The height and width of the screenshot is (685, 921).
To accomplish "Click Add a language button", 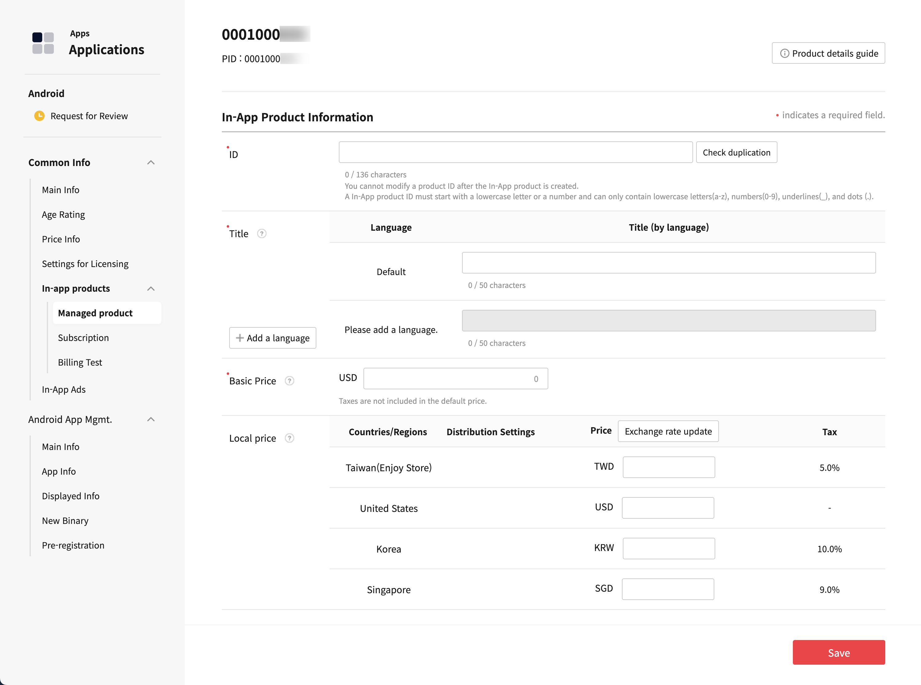I will [x=272, y=338].
